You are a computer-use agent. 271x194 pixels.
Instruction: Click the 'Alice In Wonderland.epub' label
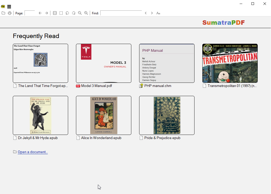coord(101,138)
